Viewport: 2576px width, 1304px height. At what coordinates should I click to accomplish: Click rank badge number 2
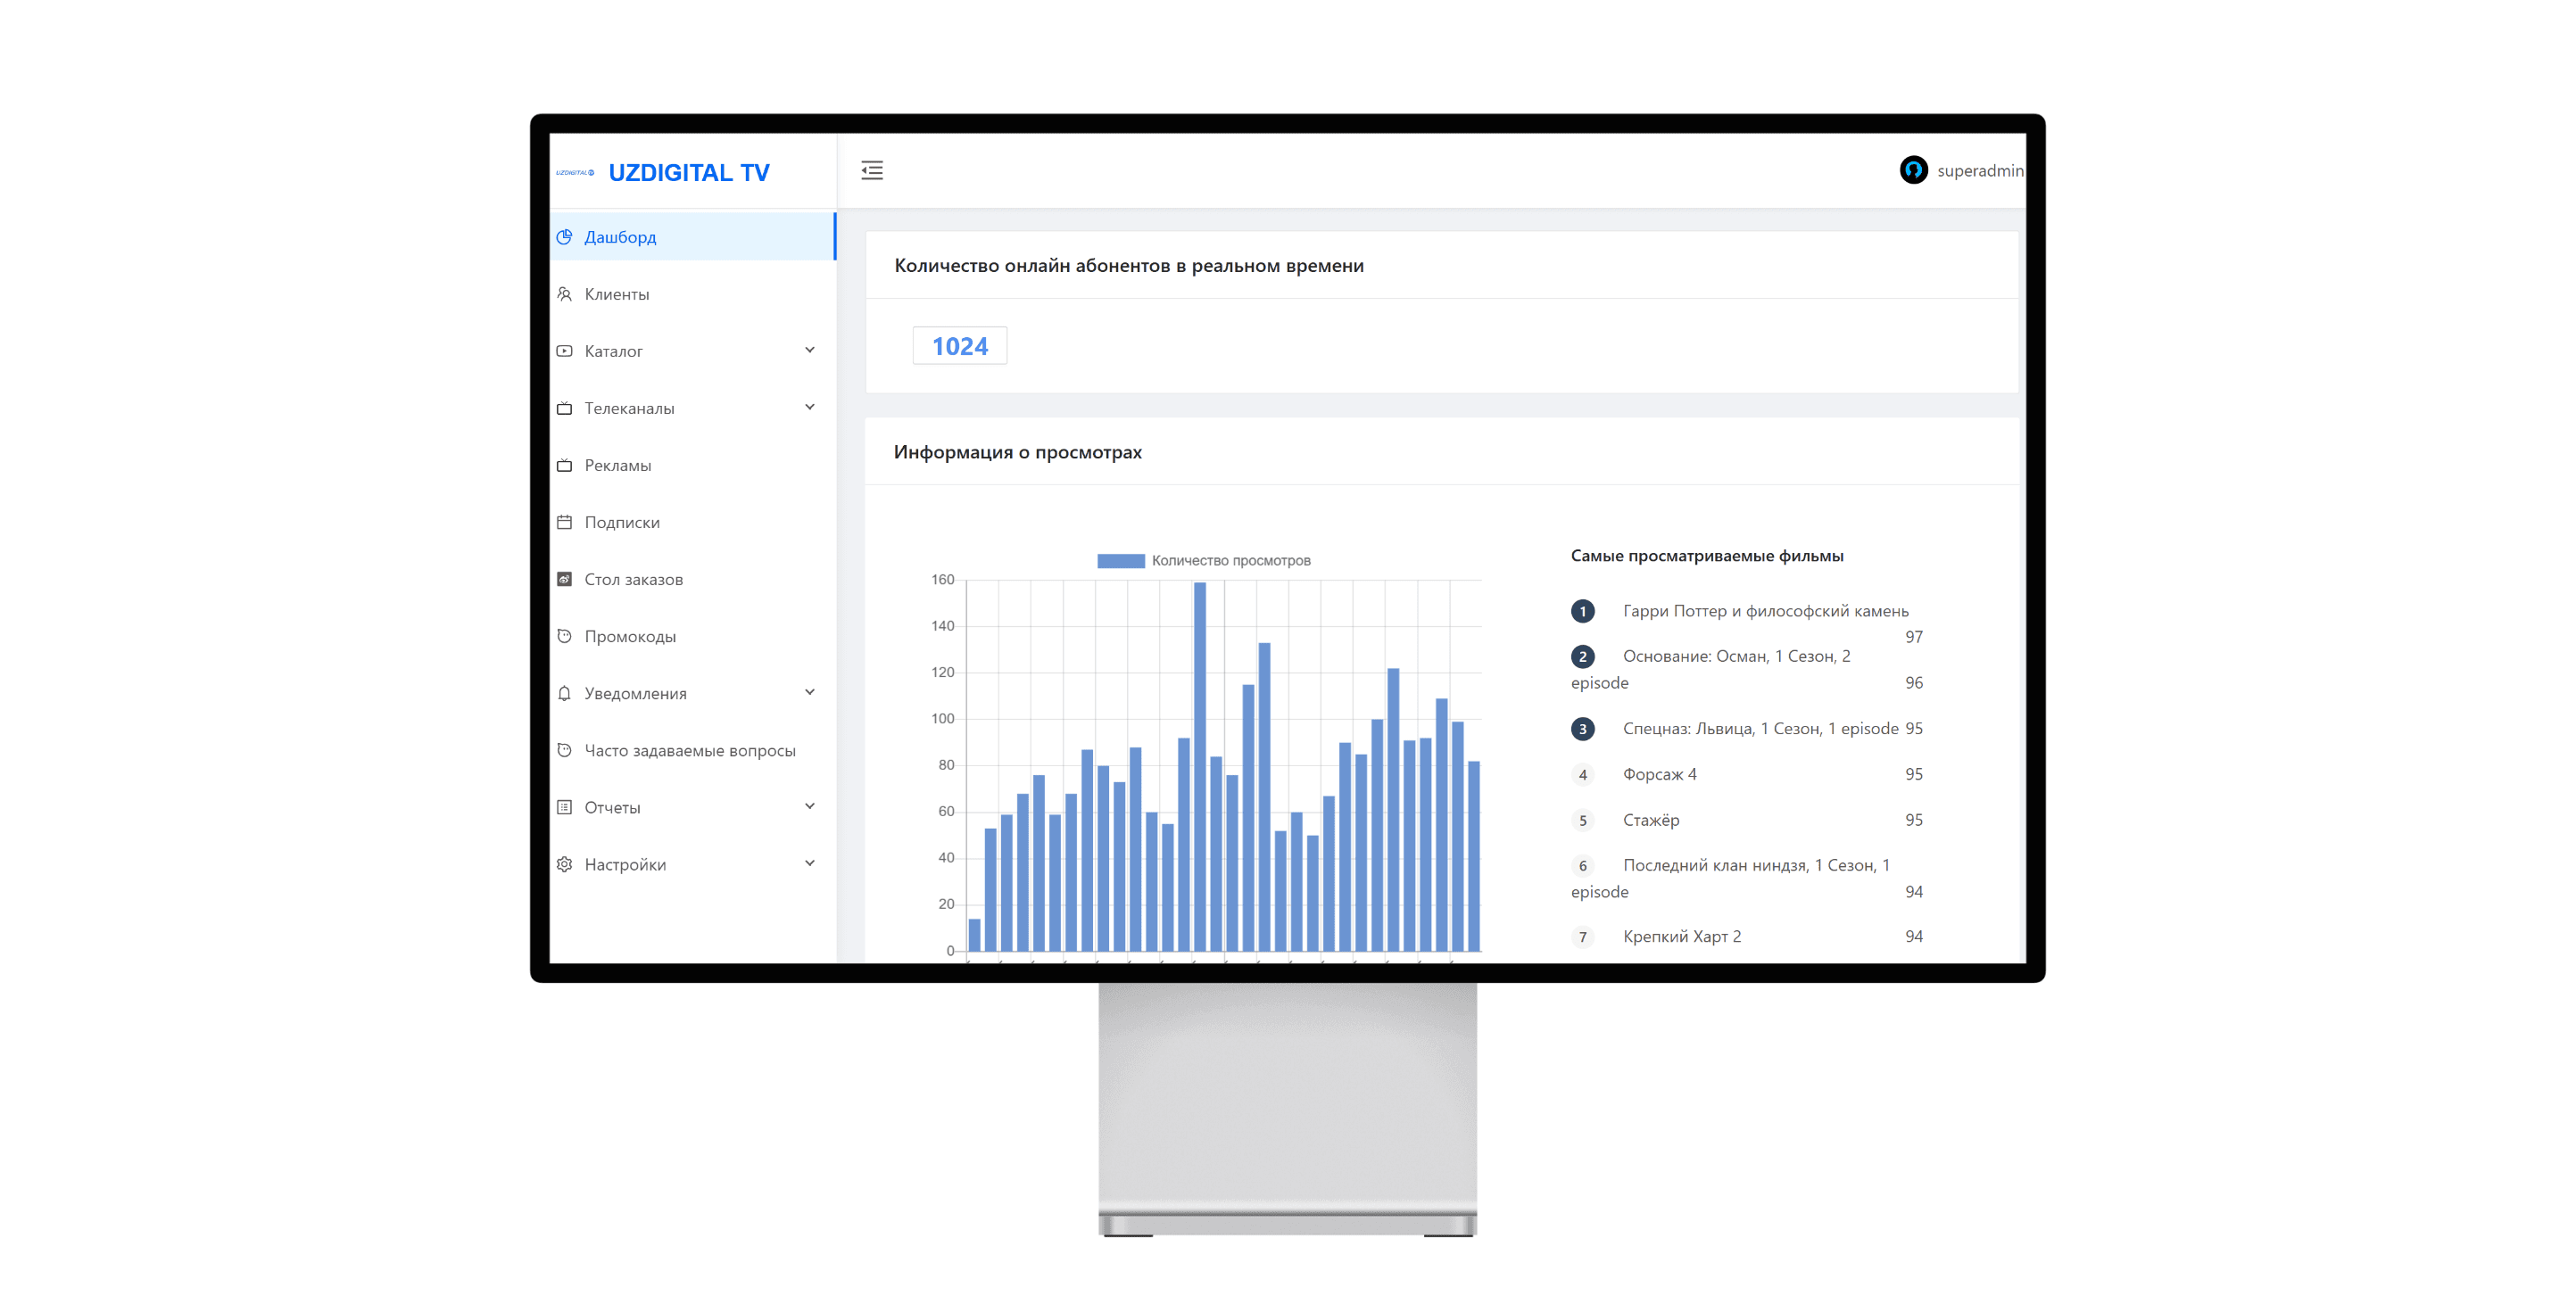pyautogui.click(x=1582, y=656)
